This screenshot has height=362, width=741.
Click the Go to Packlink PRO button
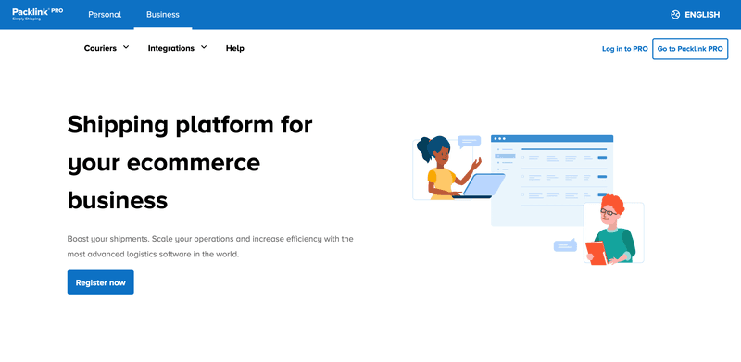coord(690,49)
